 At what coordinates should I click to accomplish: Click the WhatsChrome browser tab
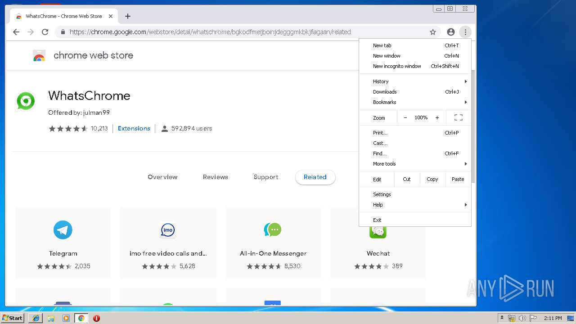coord(63,16)
